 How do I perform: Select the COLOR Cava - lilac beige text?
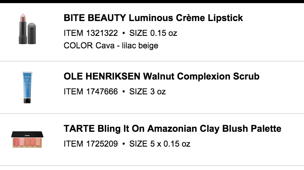111,46
